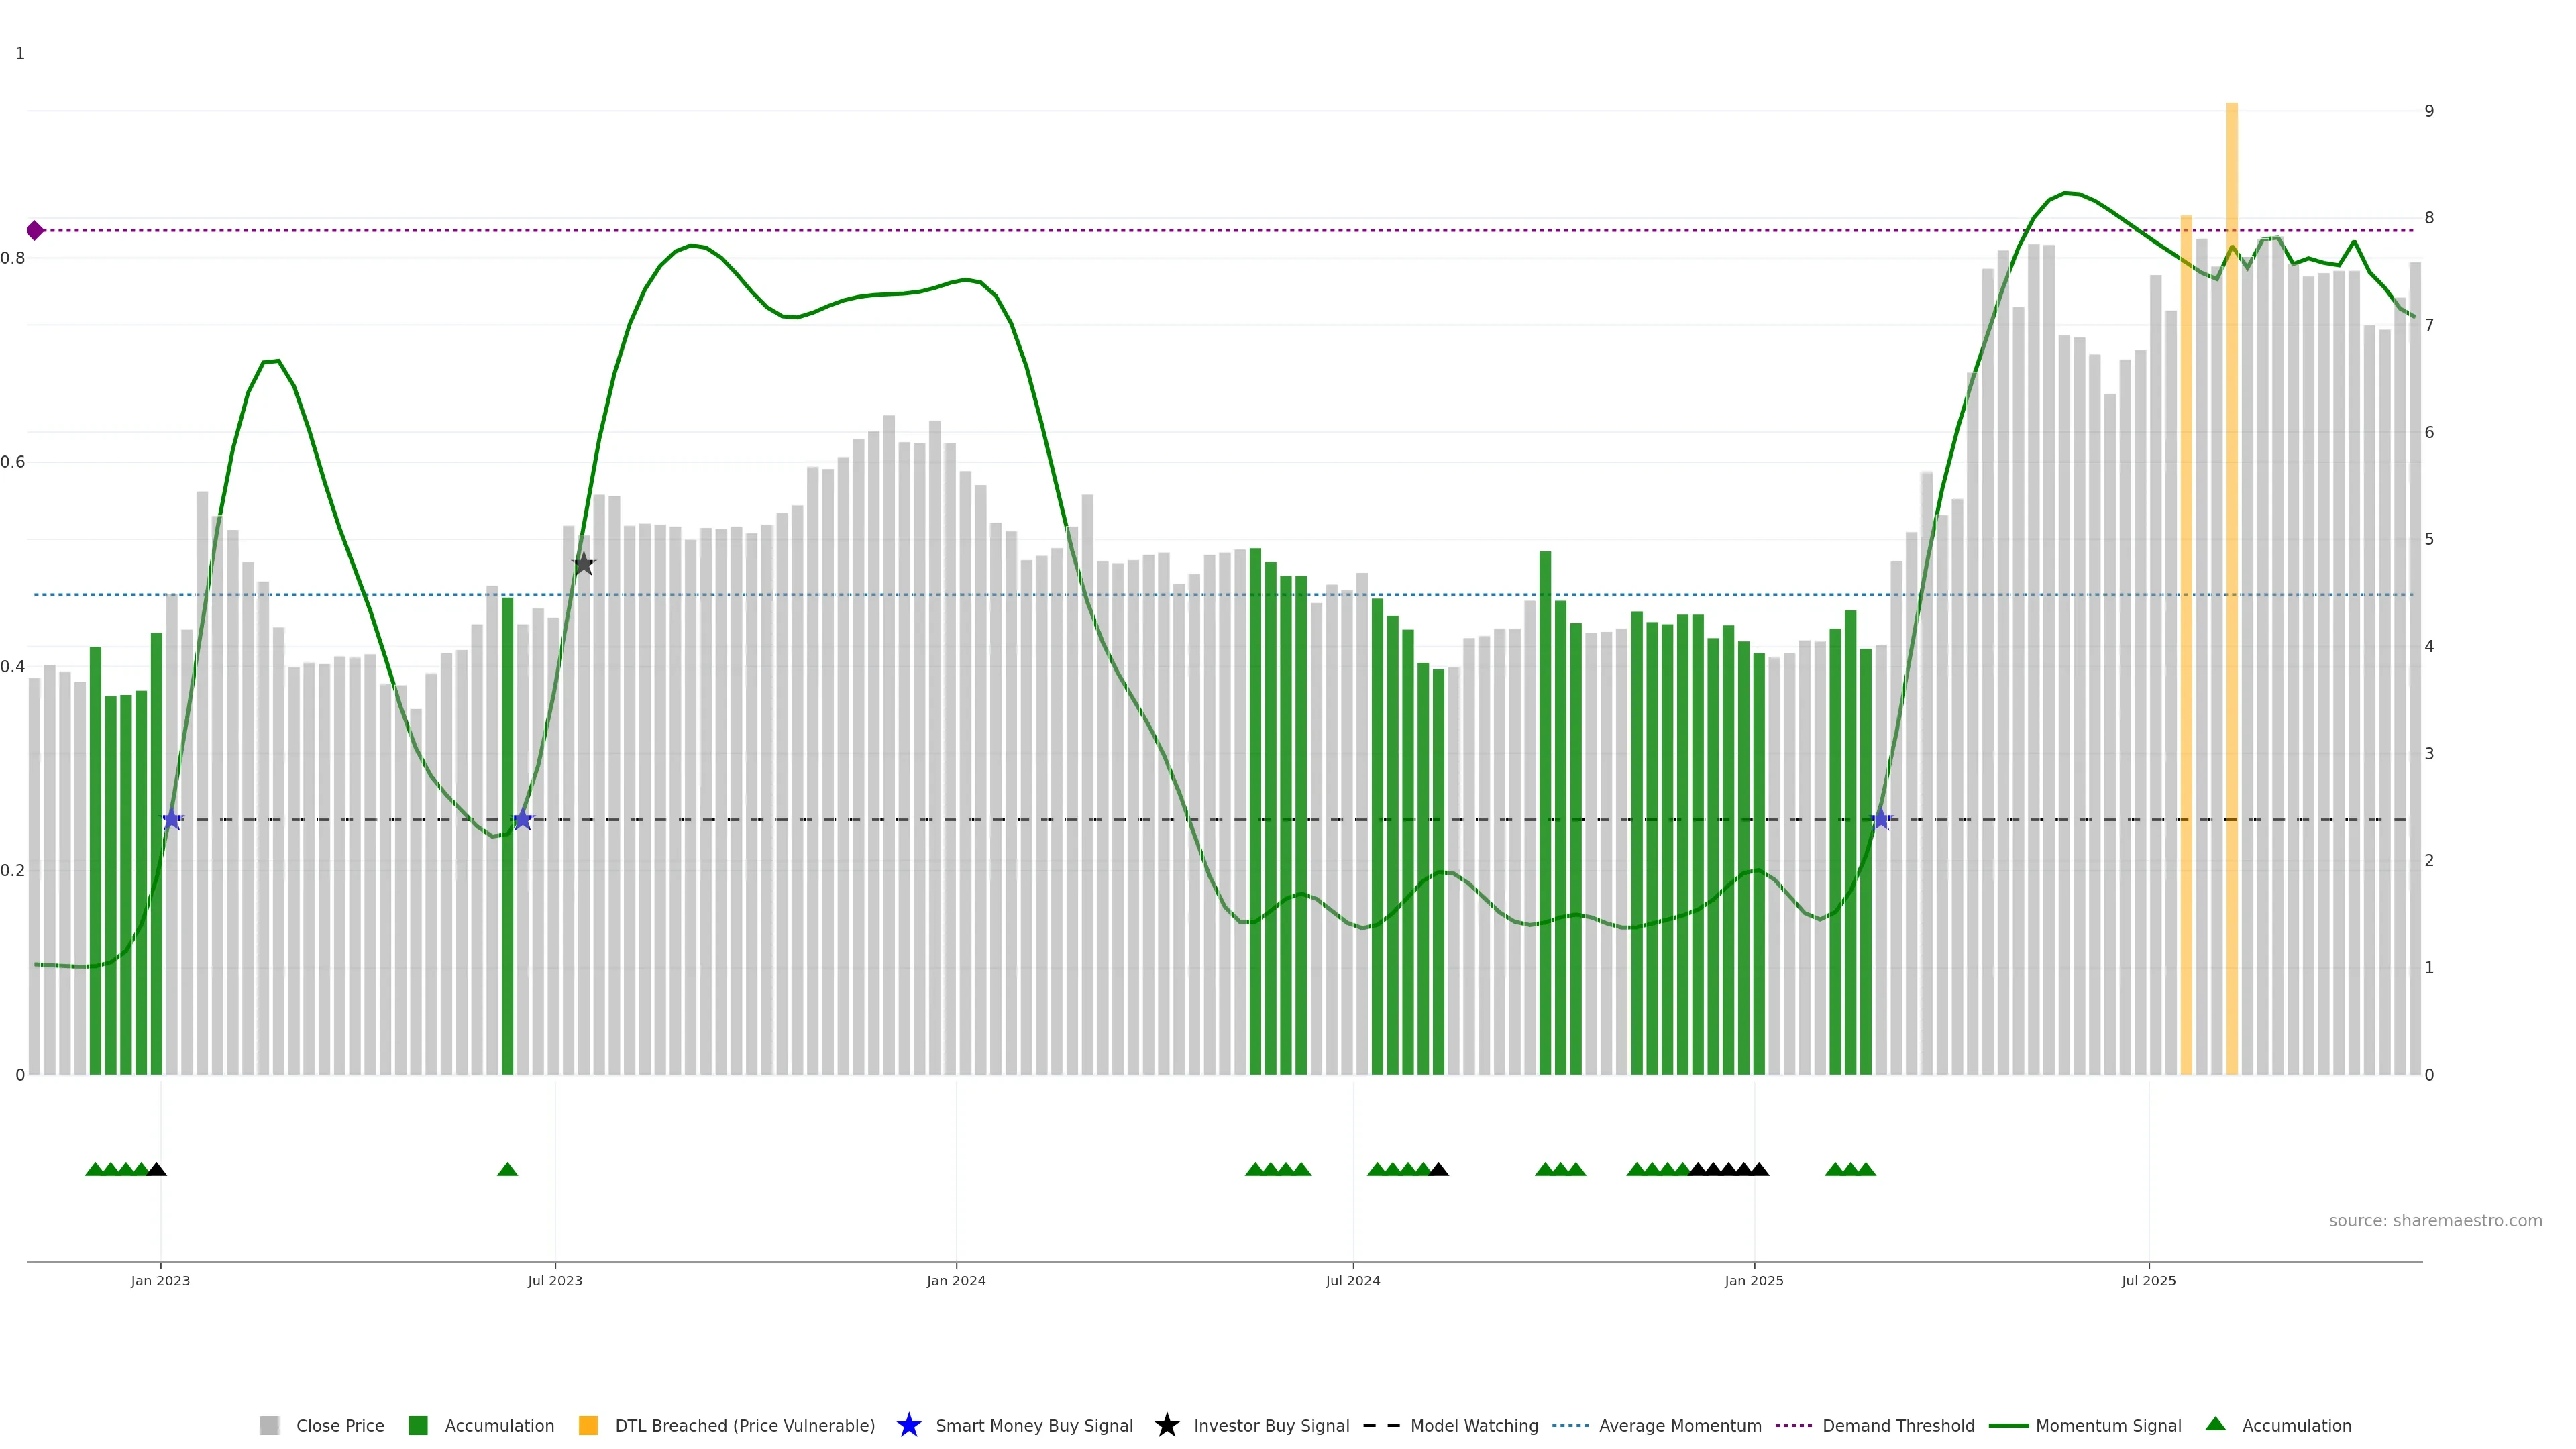
Task: Click the Smart Money star after Jan 2025
Action: pos(1881,819)
